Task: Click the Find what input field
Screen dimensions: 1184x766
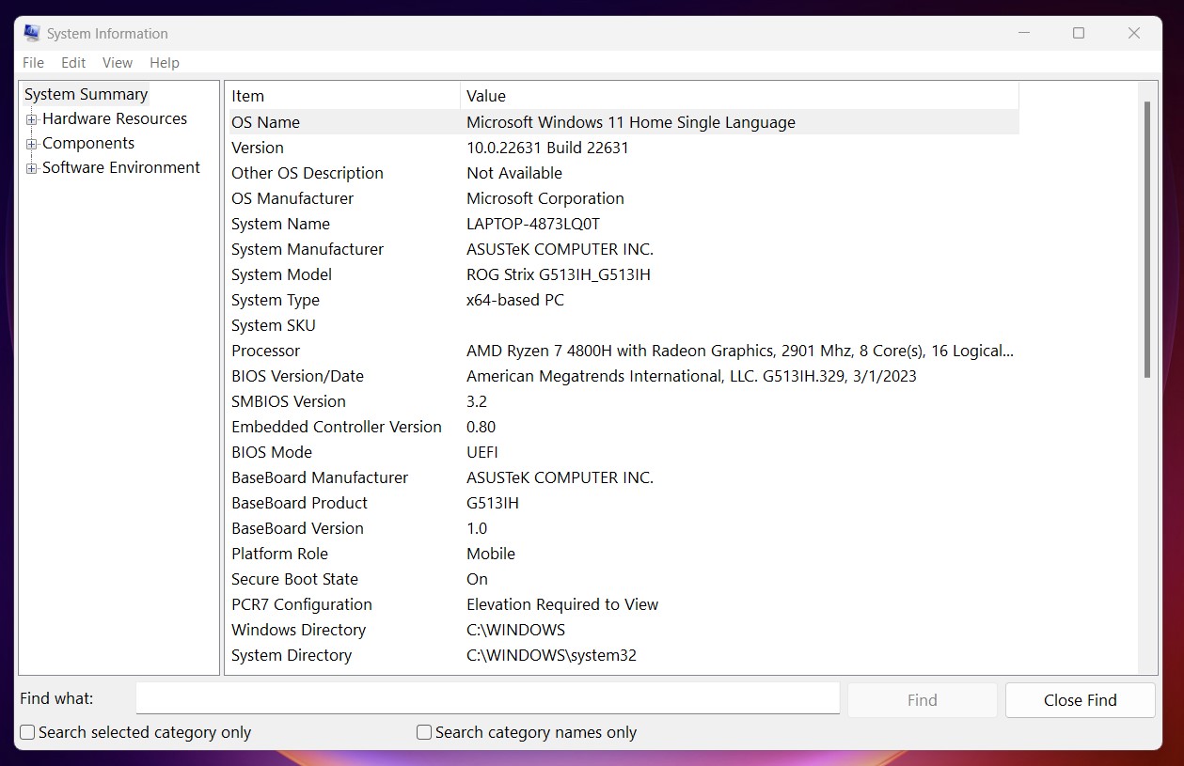Action: tap(487, 698)
